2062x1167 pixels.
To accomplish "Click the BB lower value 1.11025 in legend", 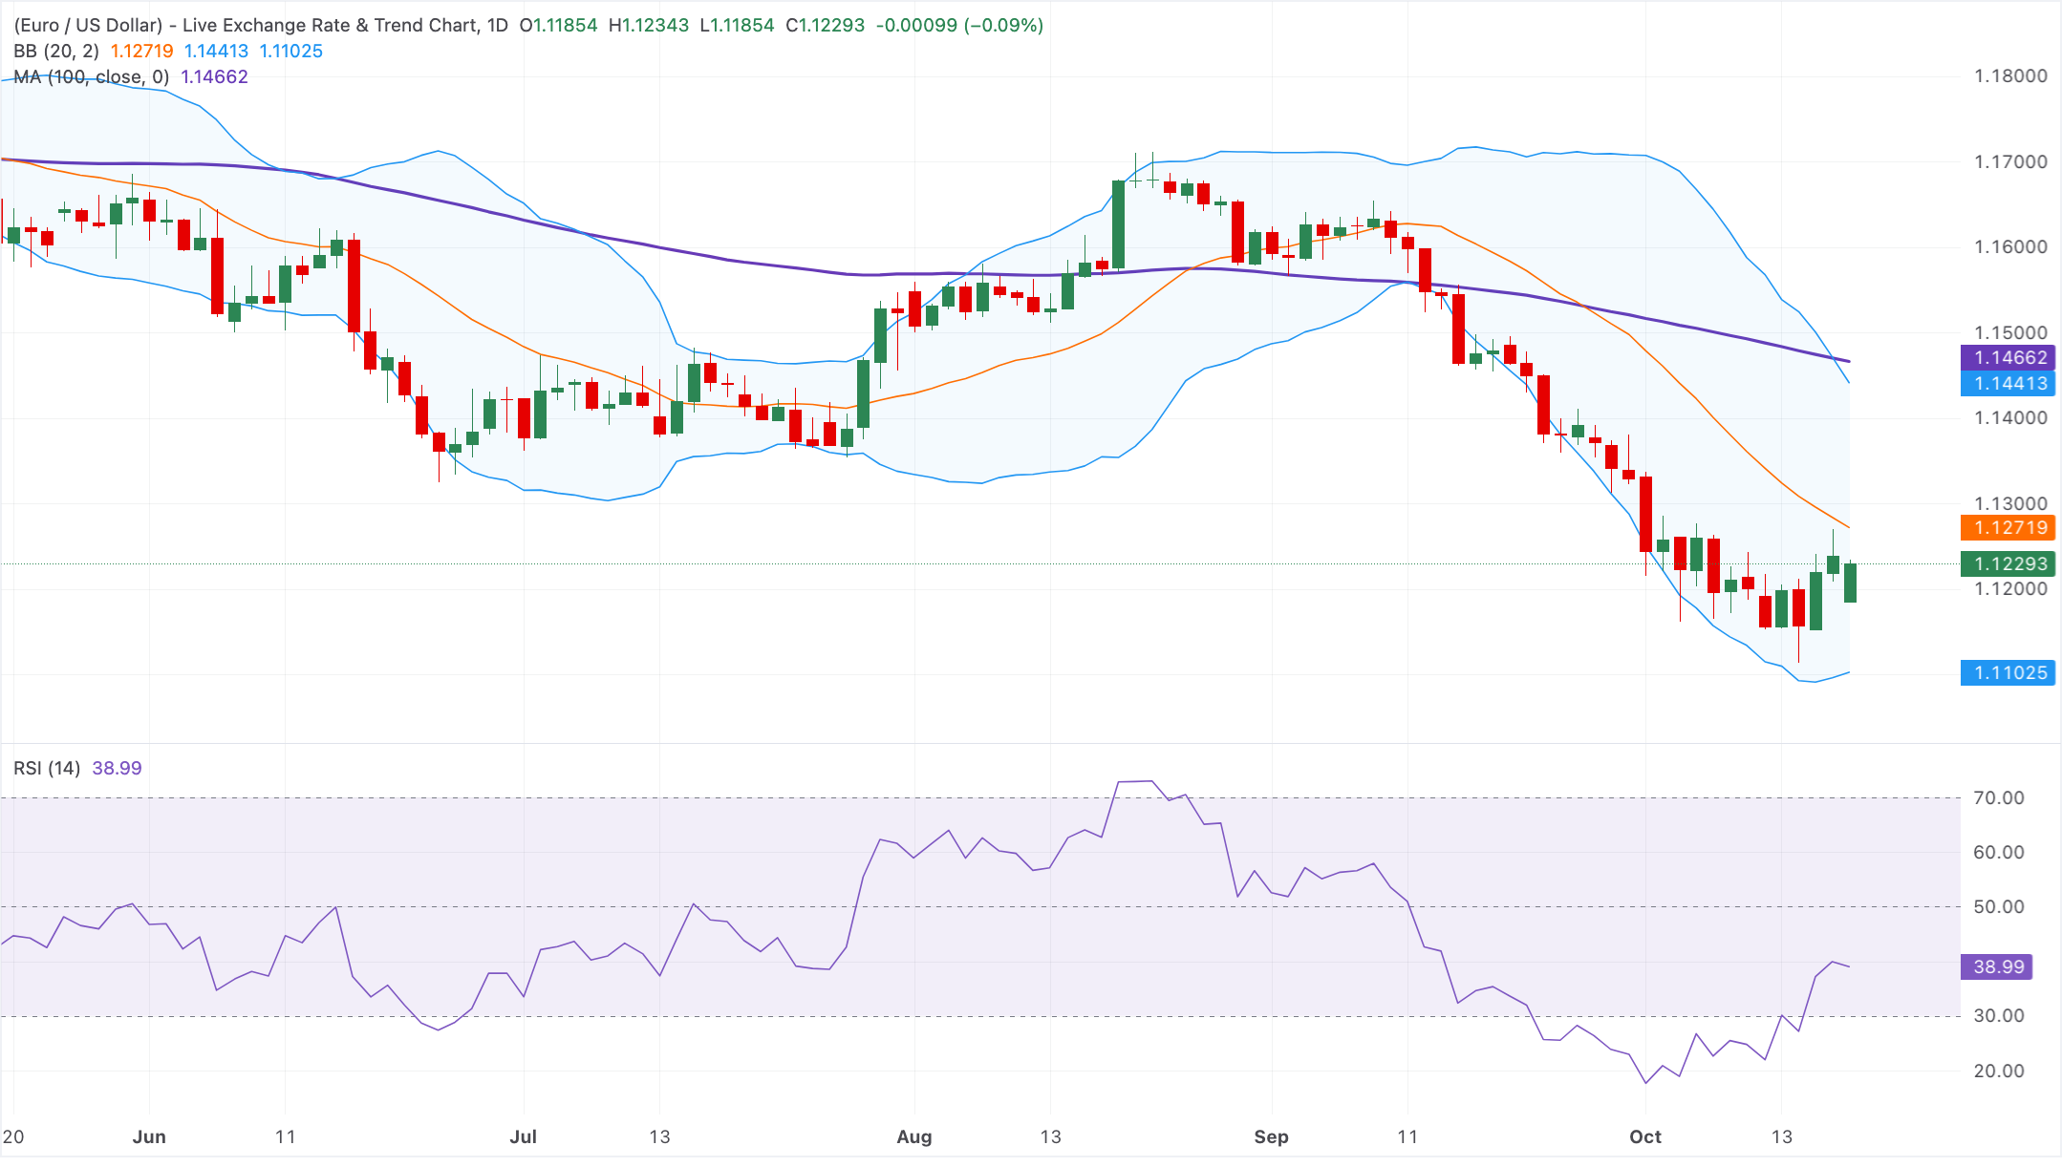I will tap(291, 51).
